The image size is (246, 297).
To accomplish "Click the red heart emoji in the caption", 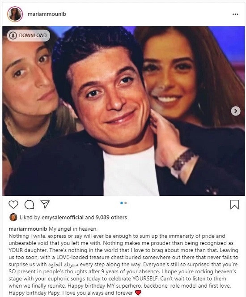I will point(138,293).
